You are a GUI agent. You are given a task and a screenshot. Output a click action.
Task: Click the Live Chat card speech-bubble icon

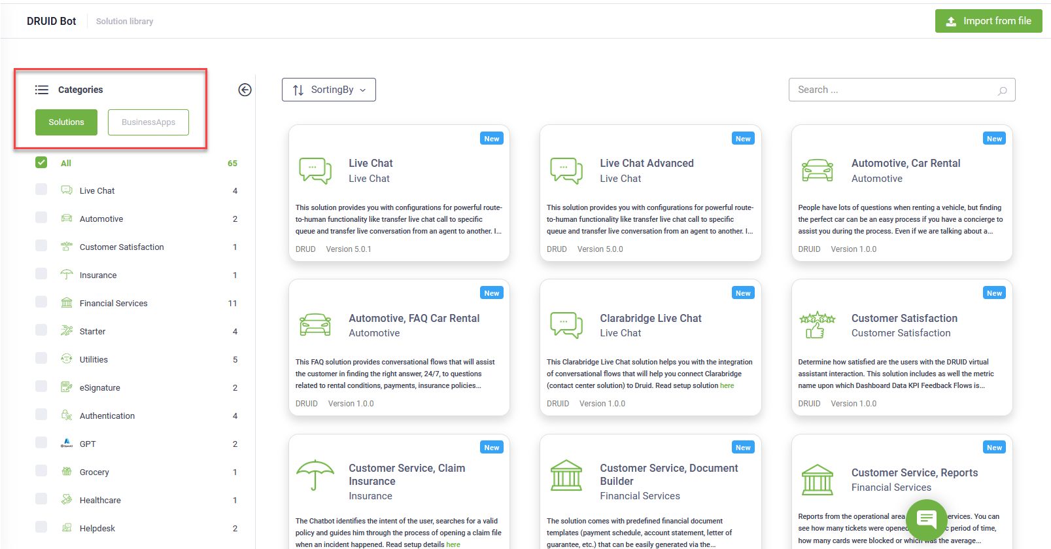tap(315, 170)
